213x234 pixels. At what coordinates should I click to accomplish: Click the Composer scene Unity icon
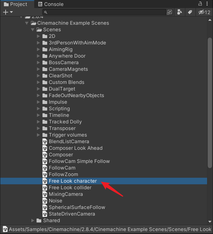45,155
